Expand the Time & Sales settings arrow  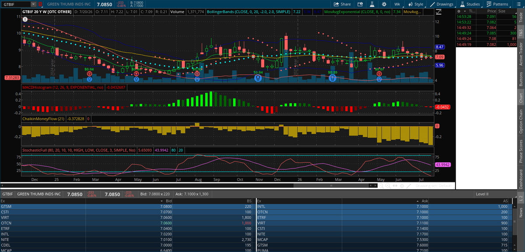pyautogui.click(x=464, y=11)
